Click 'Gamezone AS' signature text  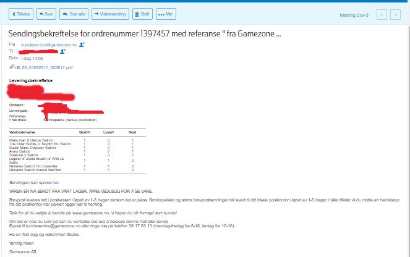[x=23, y=252]
